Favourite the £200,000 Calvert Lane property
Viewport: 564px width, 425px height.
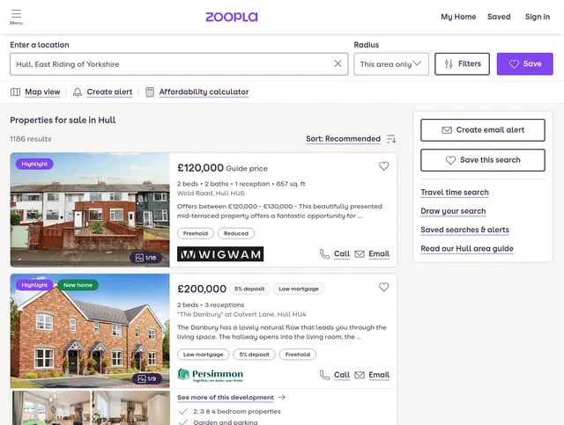[x=383, y=288]
